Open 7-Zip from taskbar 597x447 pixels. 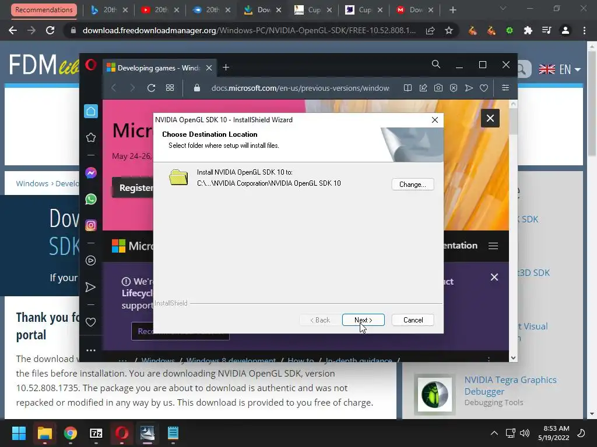pos(96,433)
